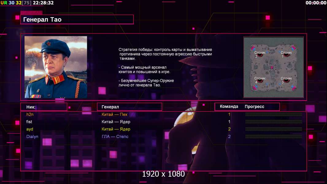Click Dialyn's loading progress bar
Screen dimensions: 327x184
[x=274, y=136]
